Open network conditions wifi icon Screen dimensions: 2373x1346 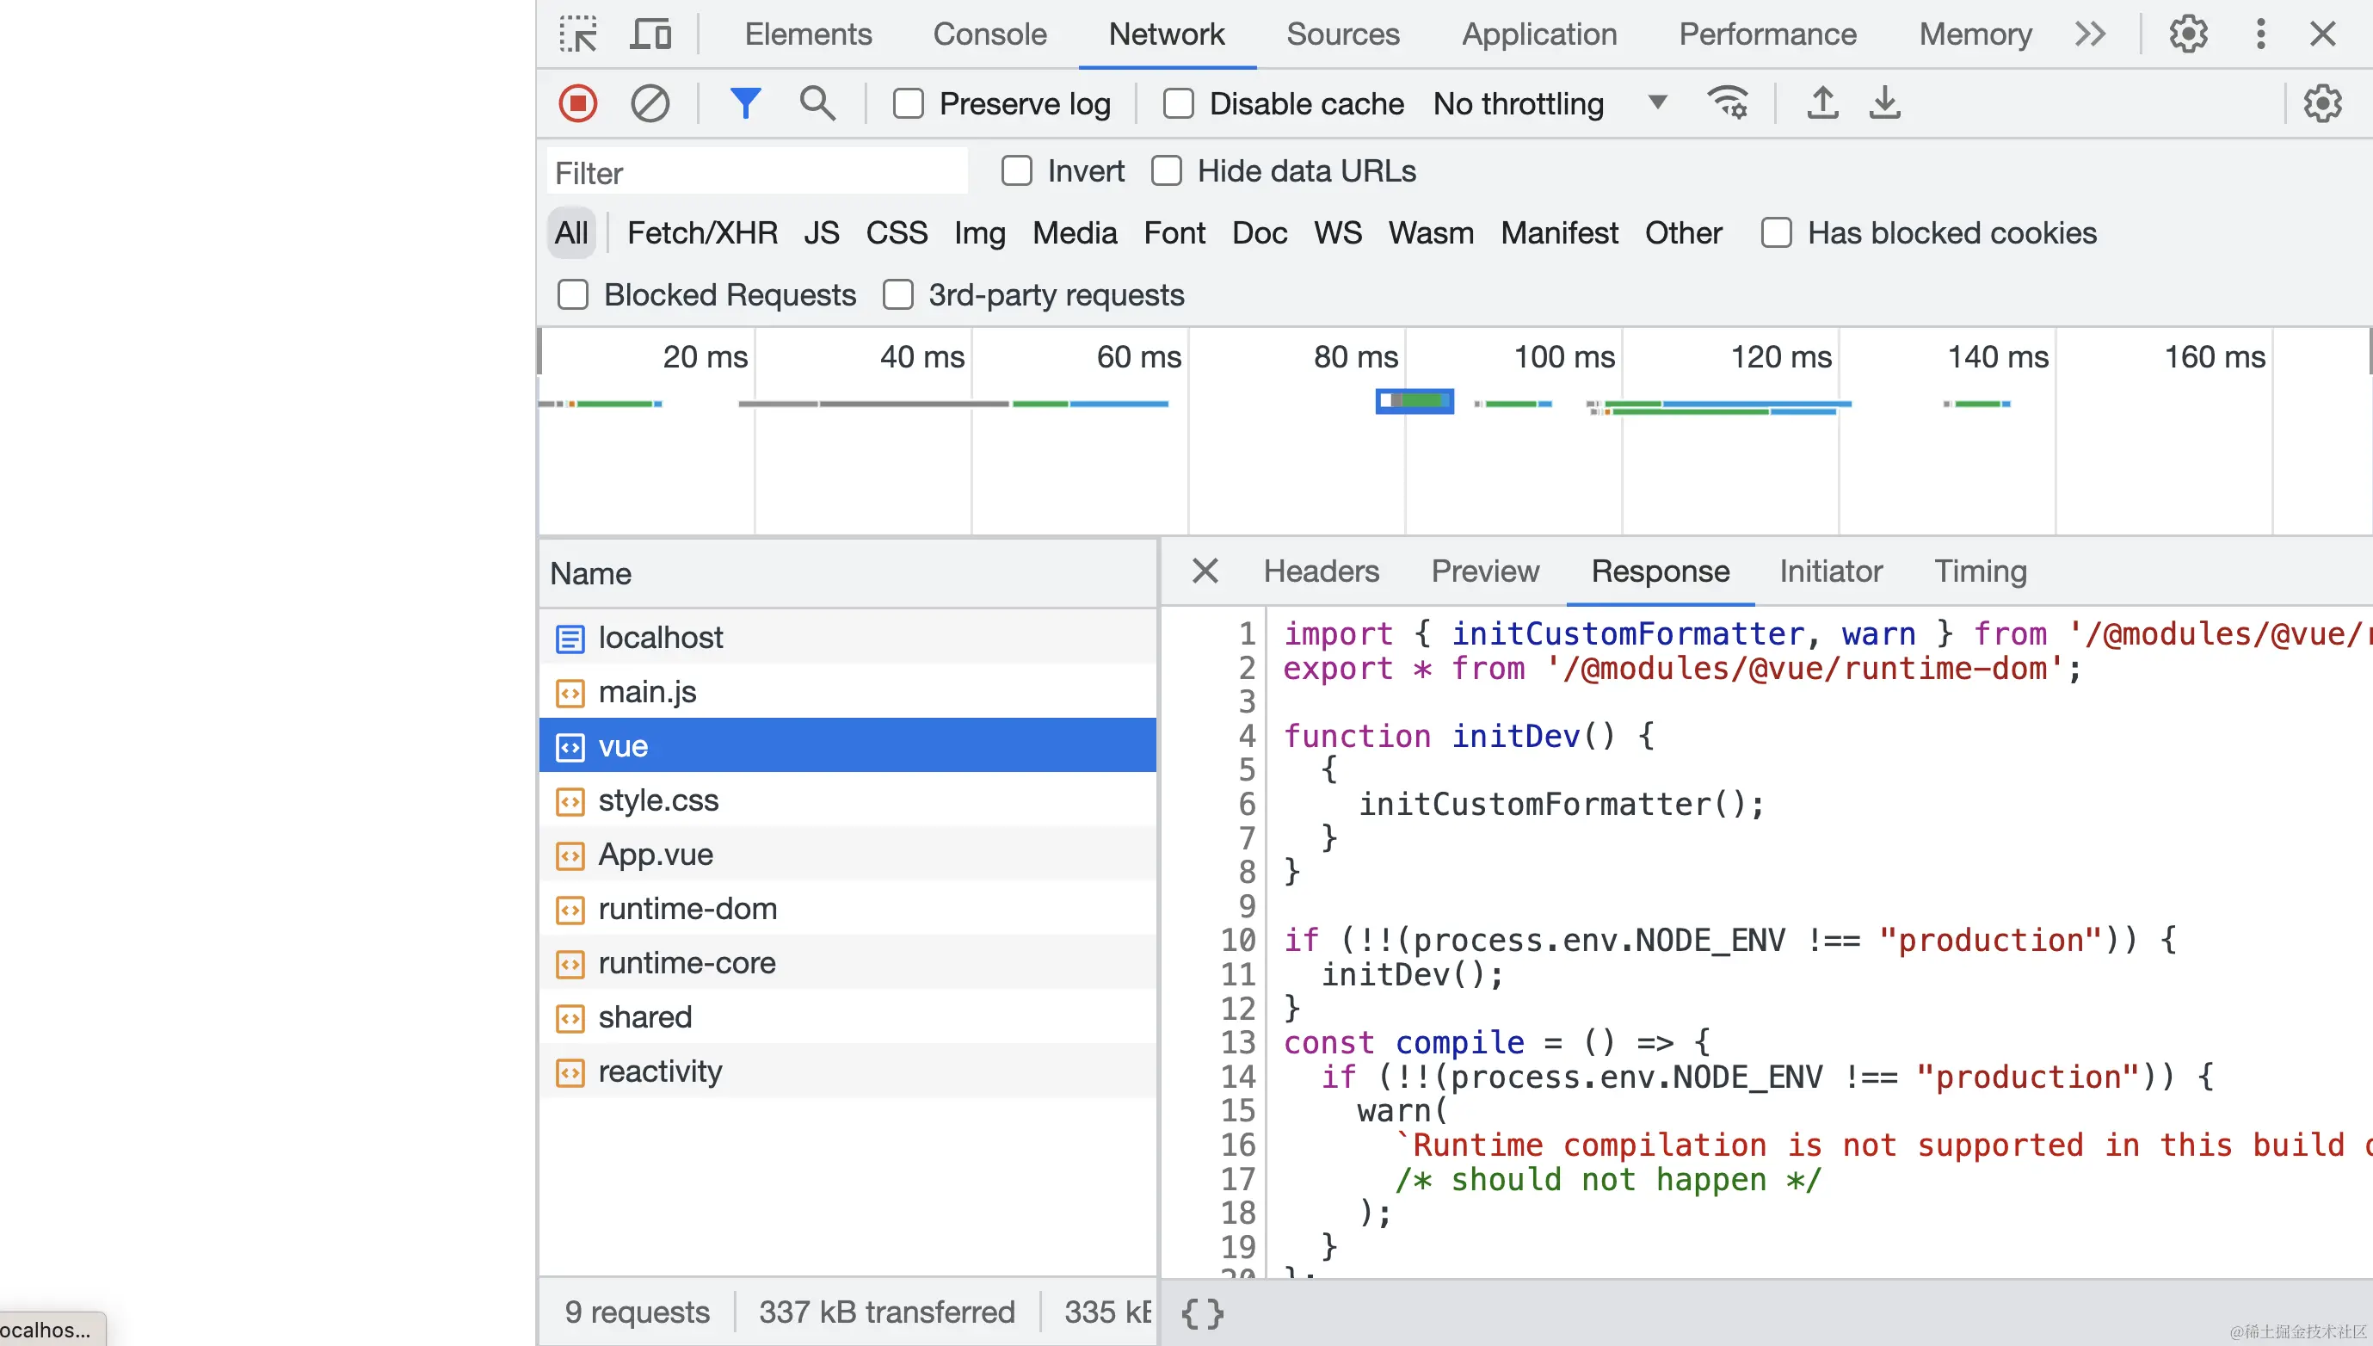click(1727, 102)
